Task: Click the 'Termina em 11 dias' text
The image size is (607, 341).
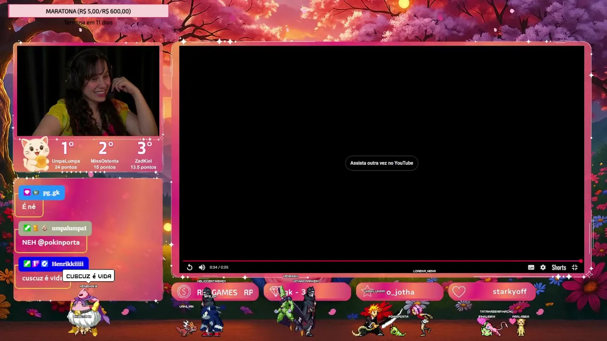Action: (x=88, y=23)
